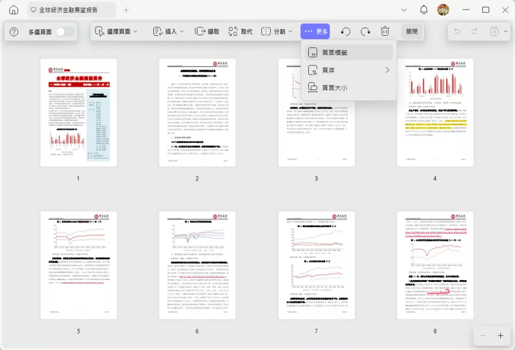The width and height of the screenshot is (515, 350).
Task: Expand save options arrow
Action: coord(505,32)
